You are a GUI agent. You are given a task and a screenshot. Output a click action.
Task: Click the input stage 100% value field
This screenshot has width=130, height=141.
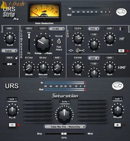coord(10,58)
